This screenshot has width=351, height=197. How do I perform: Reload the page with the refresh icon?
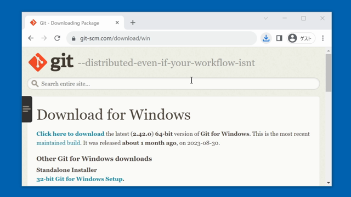click(57, 38)
